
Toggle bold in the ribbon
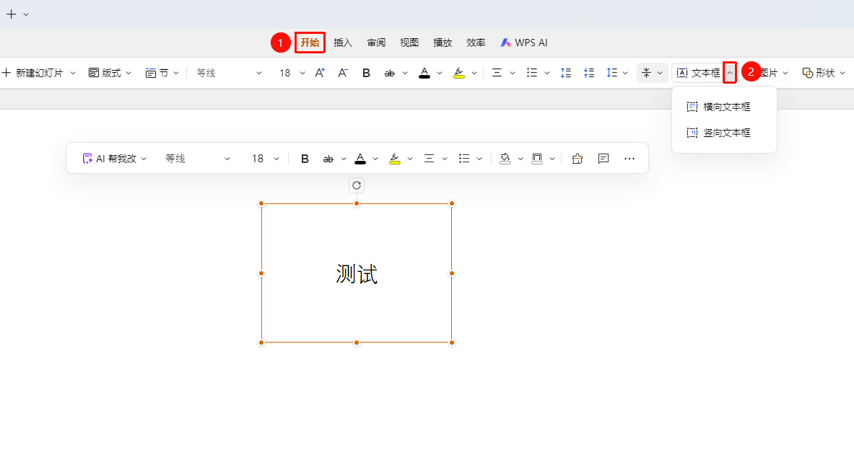tap(366, 73)
